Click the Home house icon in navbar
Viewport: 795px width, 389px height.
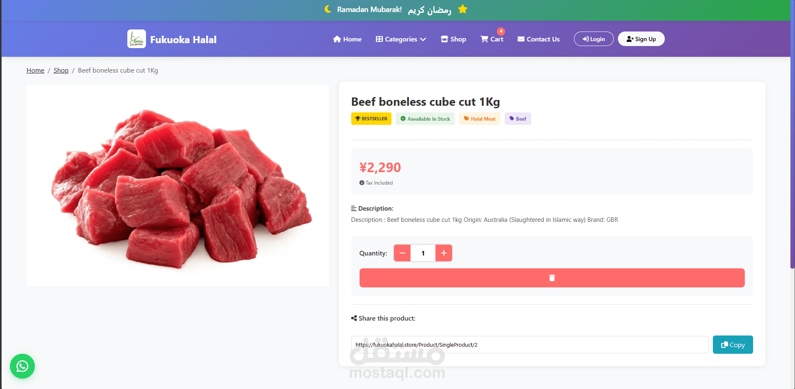(337, 39)
